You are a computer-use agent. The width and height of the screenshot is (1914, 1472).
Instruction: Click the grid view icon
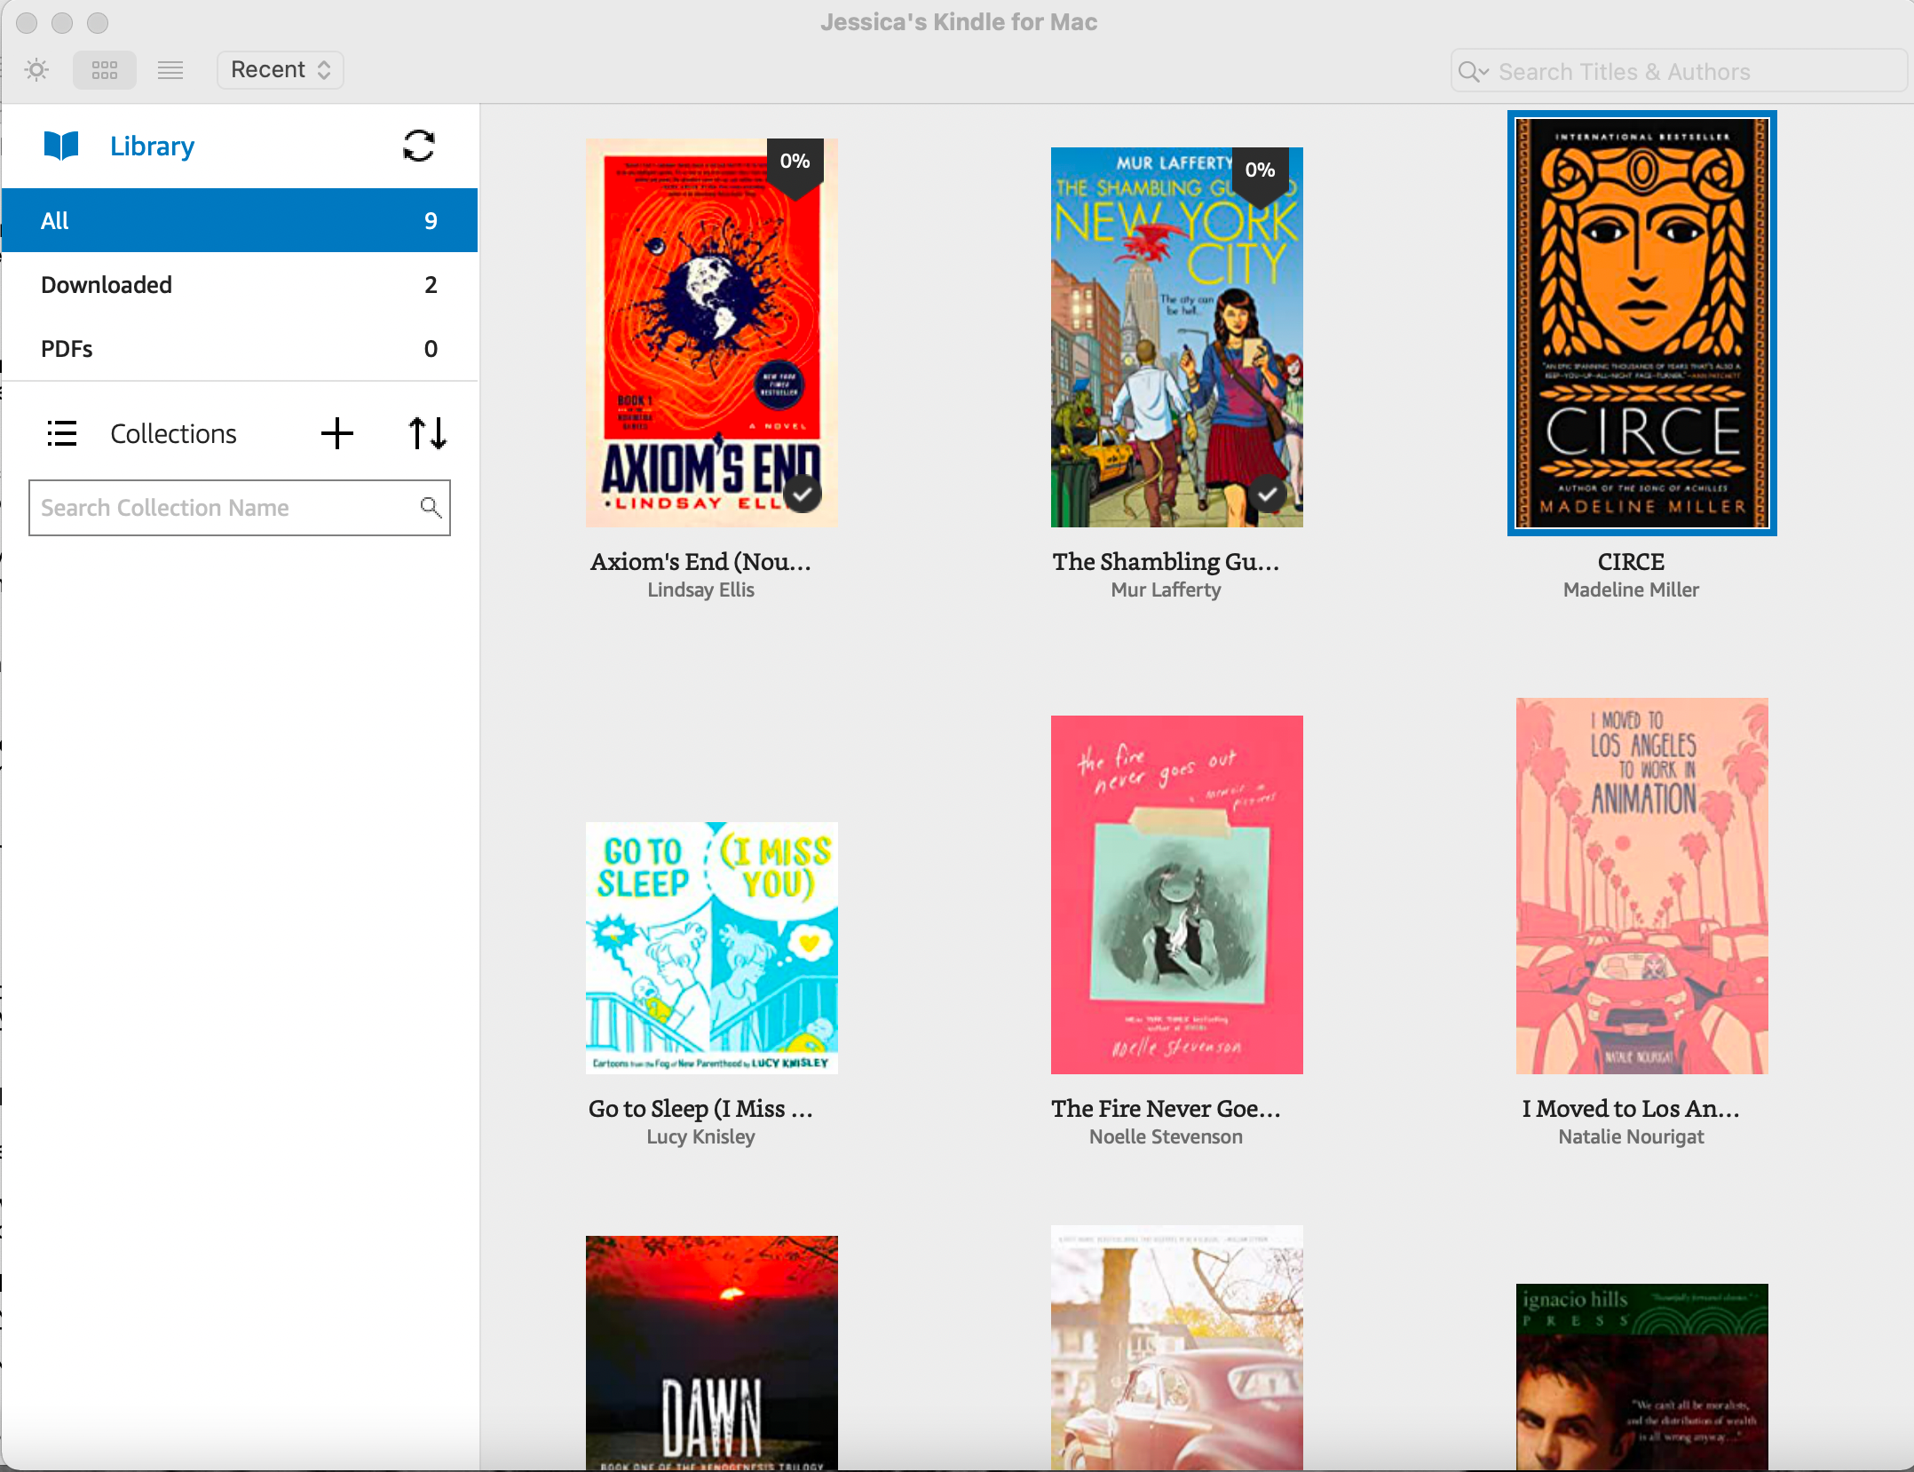(104, 69)
